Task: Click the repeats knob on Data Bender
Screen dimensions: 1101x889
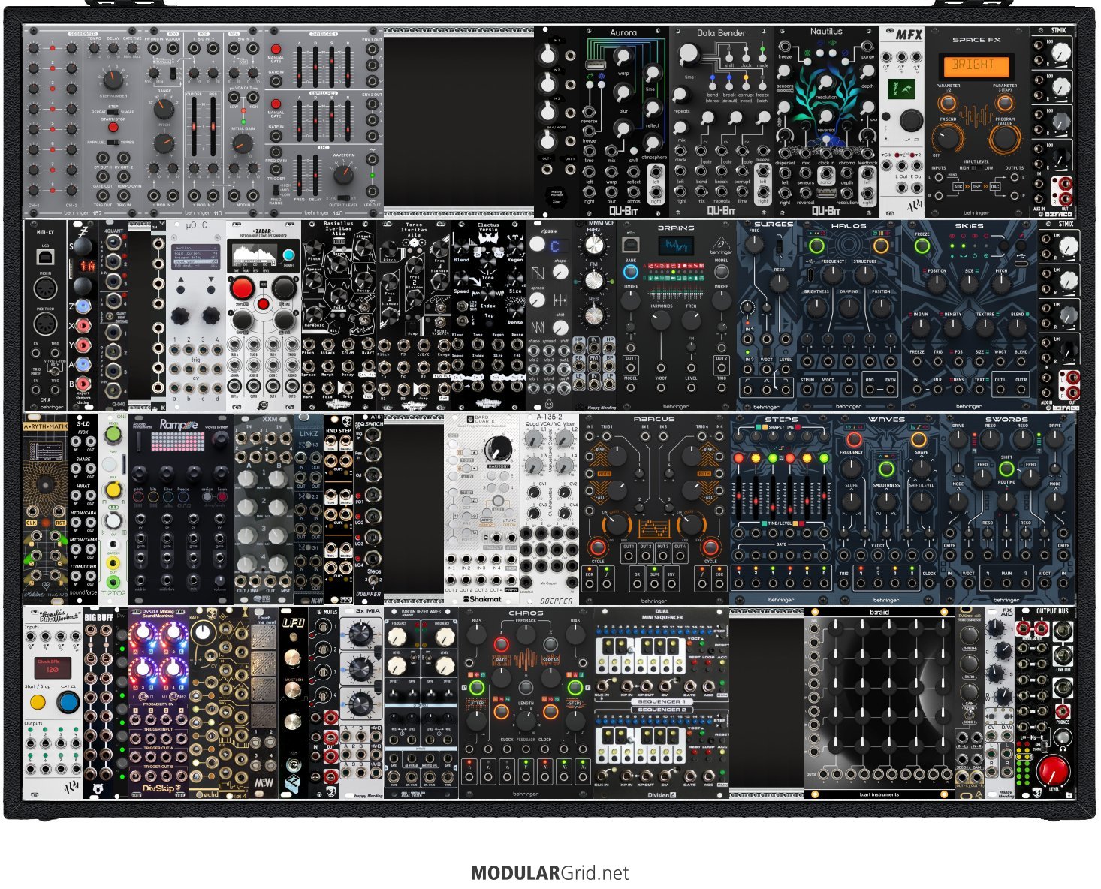Action: [x=680, y=95]
